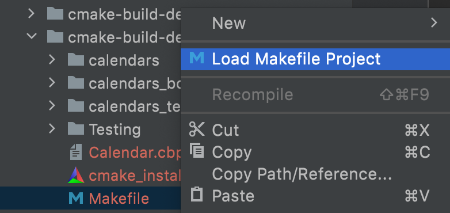Click the Calendar.cbp file icon
This screenshot has height=213, width=450.
(x=76, y=152)
